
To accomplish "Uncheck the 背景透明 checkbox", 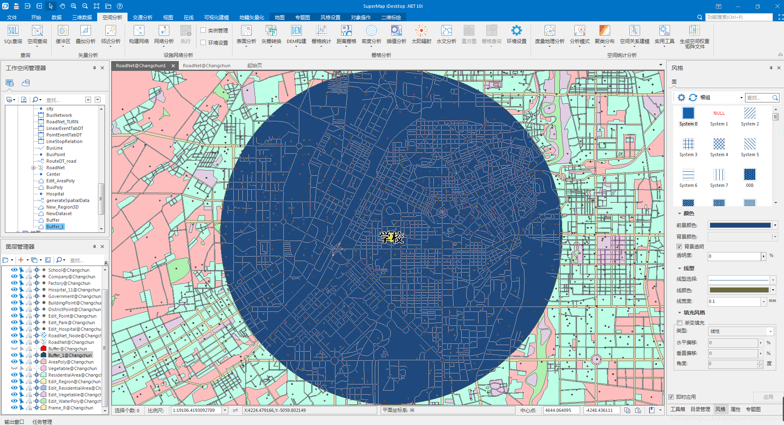I will tap(679, 246).
